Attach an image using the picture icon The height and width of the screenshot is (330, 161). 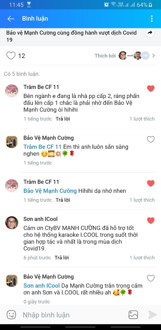pos(133,315)
